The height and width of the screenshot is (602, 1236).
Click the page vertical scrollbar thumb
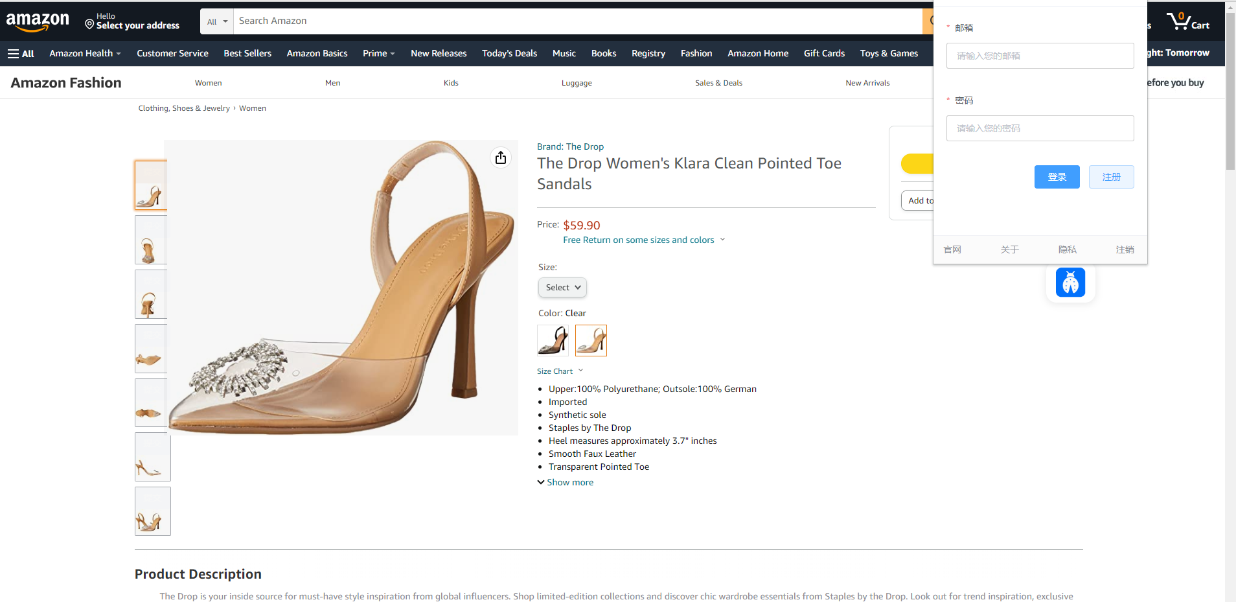tap(1230, 91)
